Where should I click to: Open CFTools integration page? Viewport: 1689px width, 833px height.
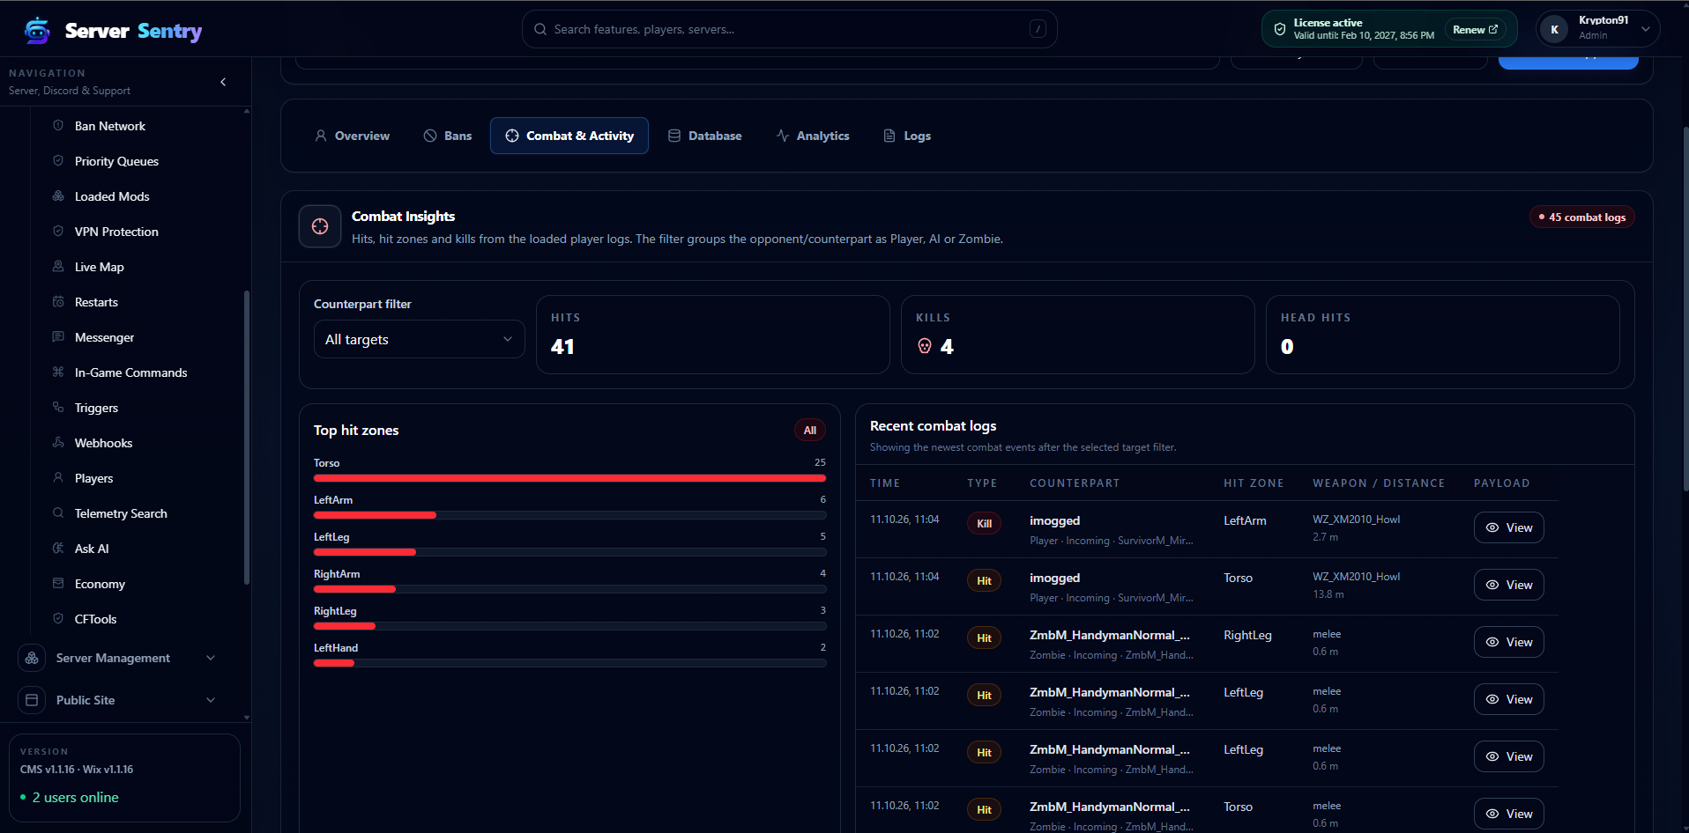point(95,619)
